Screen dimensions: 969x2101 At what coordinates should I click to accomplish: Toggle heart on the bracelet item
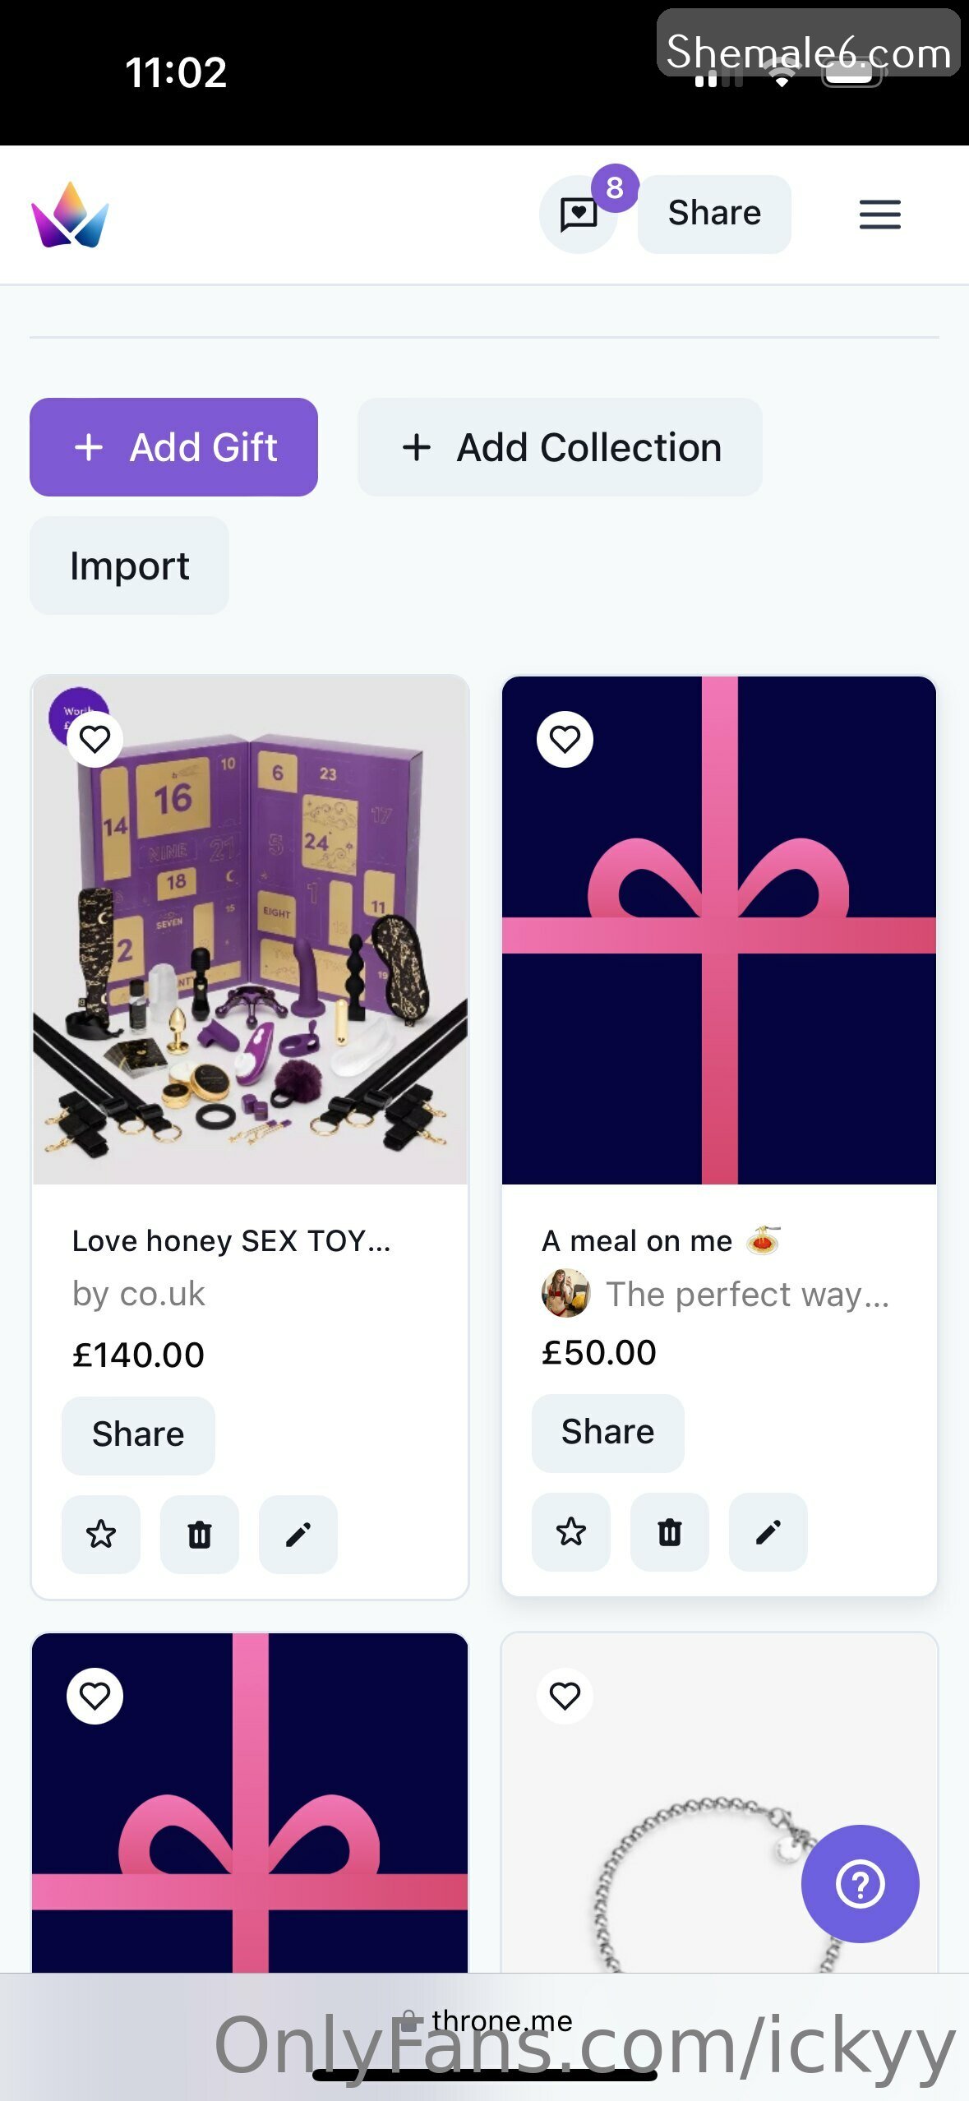565,1696
